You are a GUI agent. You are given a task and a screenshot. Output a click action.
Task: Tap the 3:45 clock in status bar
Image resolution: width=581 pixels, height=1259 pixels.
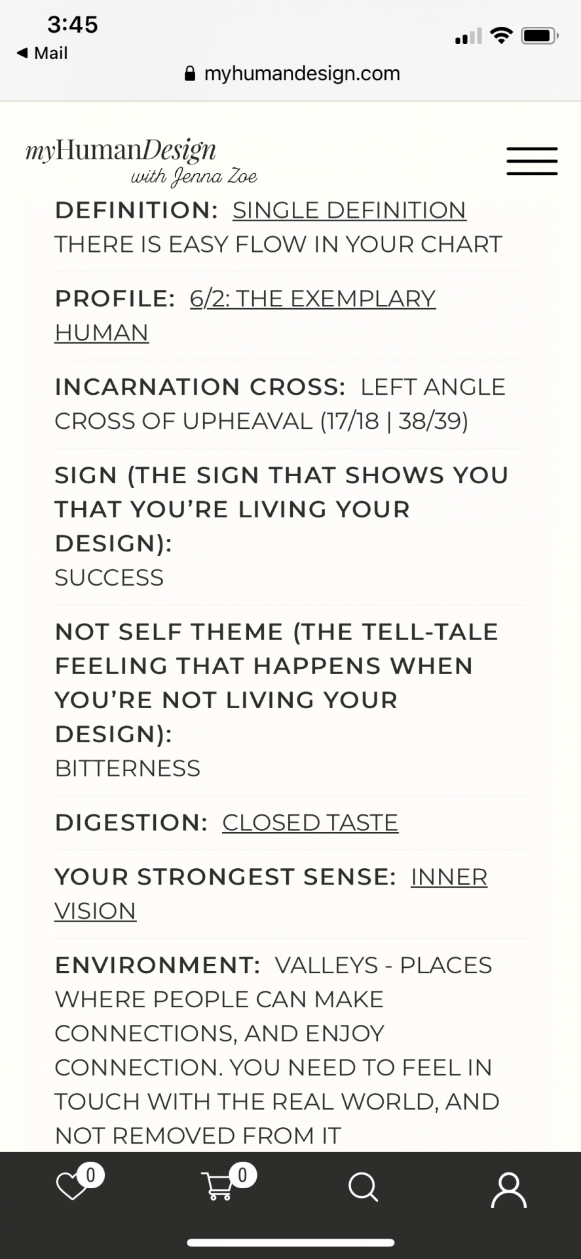[73, 25]
